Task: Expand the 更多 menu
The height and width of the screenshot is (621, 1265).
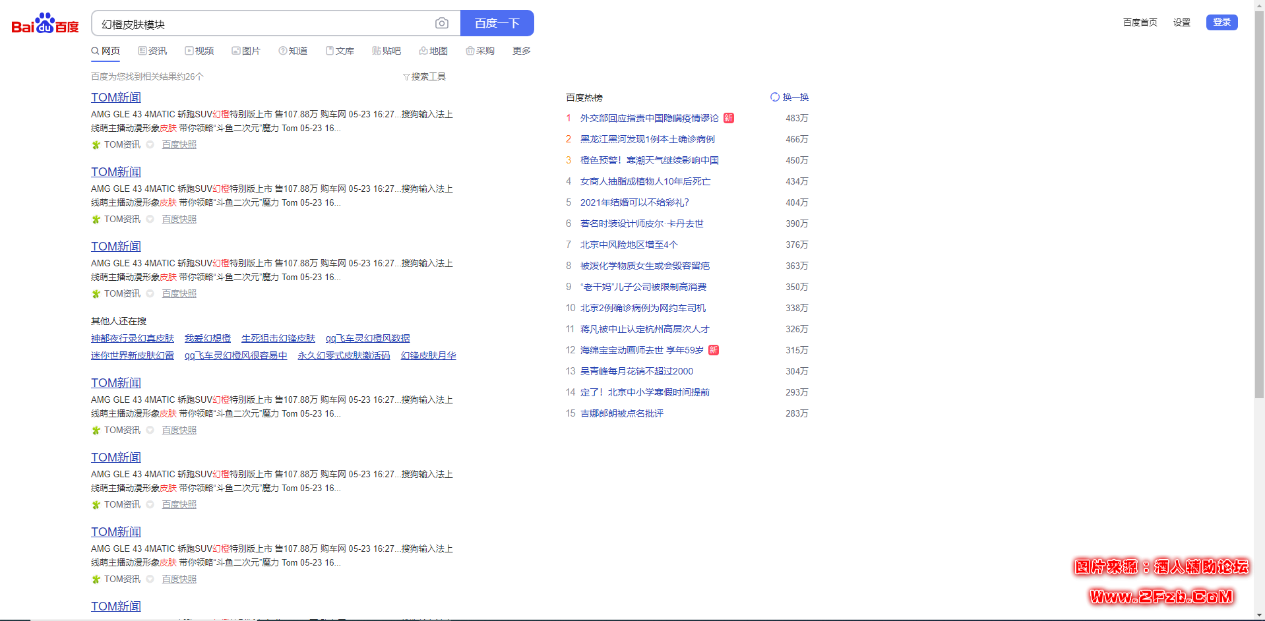Action: pos(522,51)
